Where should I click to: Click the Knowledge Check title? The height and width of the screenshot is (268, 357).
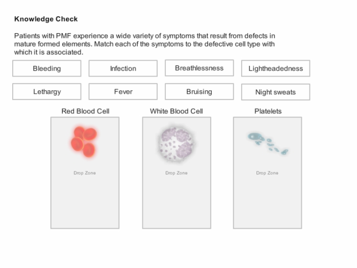coord(46,19)
